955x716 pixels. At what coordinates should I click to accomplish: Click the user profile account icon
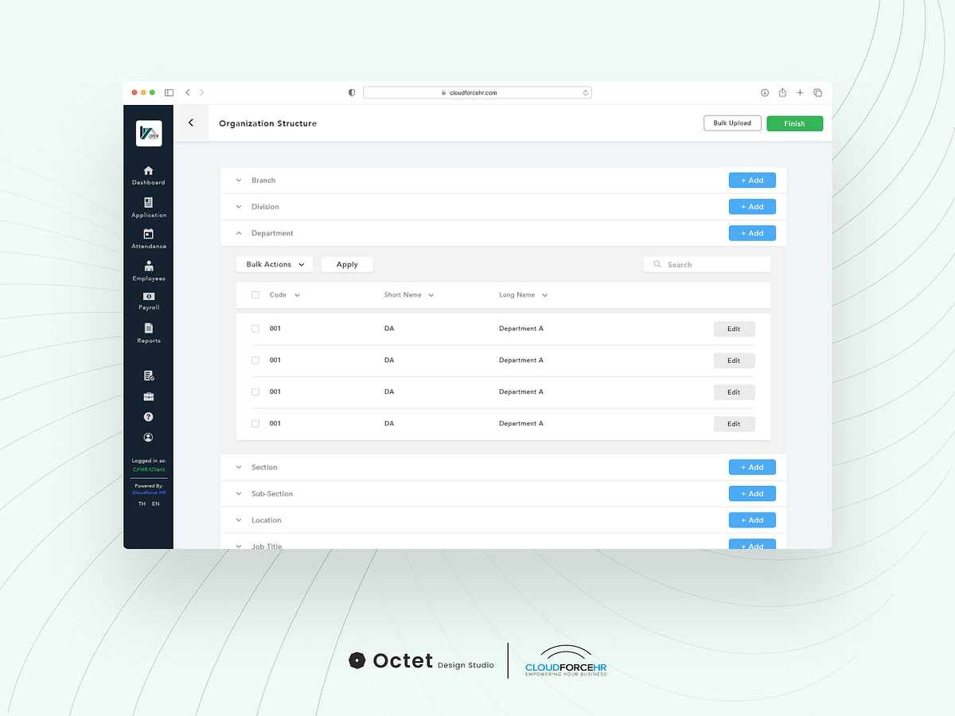tap(148, 437)
